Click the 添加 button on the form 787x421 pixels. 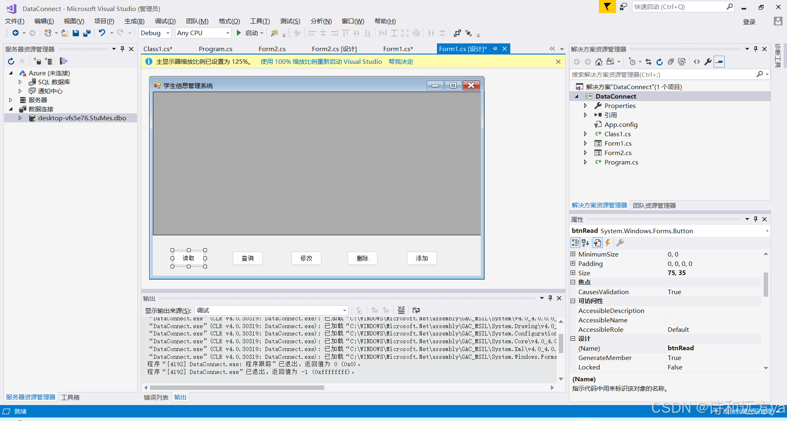(422, 258)
